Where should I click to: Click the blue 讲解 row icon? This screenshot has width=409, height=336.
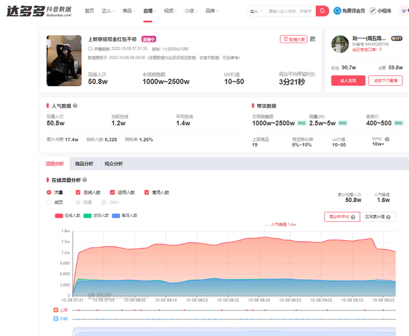click(56, 318)
